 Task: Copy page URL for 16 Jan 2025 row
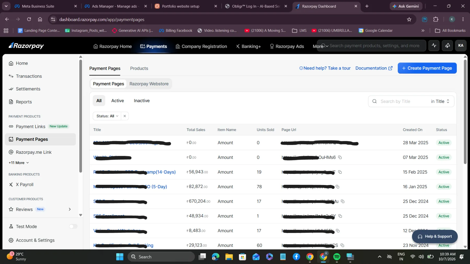[337, 187]
